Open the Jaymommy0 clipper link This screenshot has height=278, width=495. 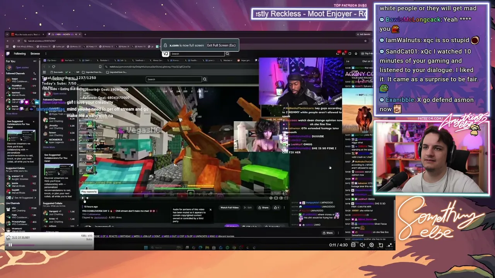coord(101,217)
